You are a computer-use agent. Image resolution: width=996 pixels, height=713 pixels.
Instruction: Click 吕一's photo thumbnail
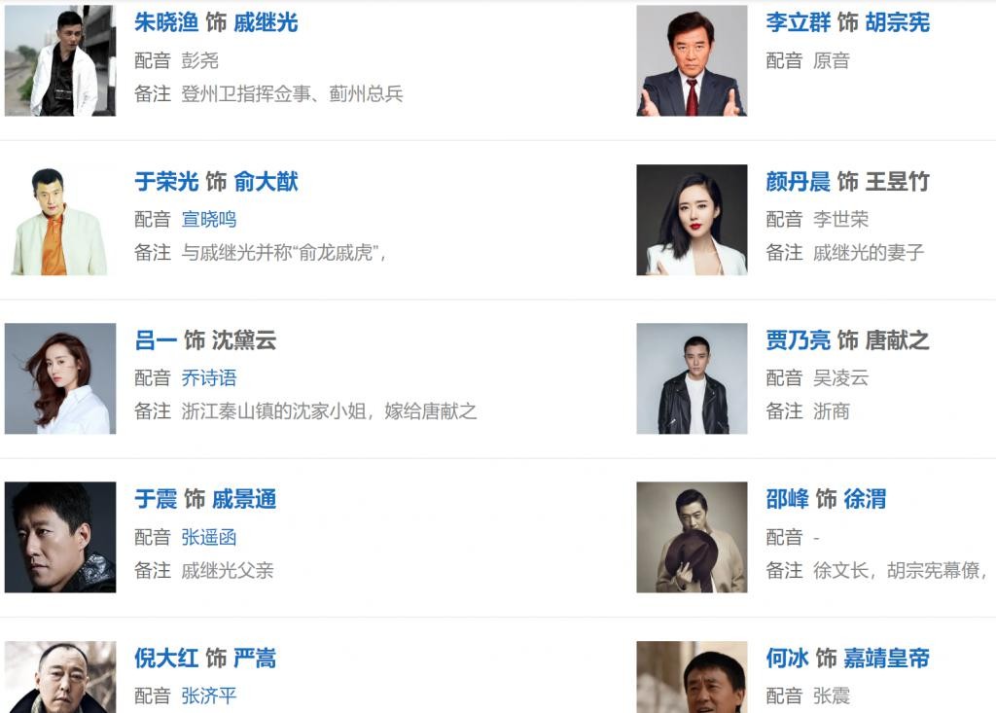coord(60,378)
